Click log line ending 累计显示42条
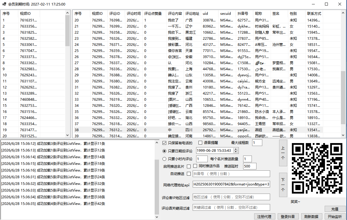The image size is (347, 220). click(53, 204)
